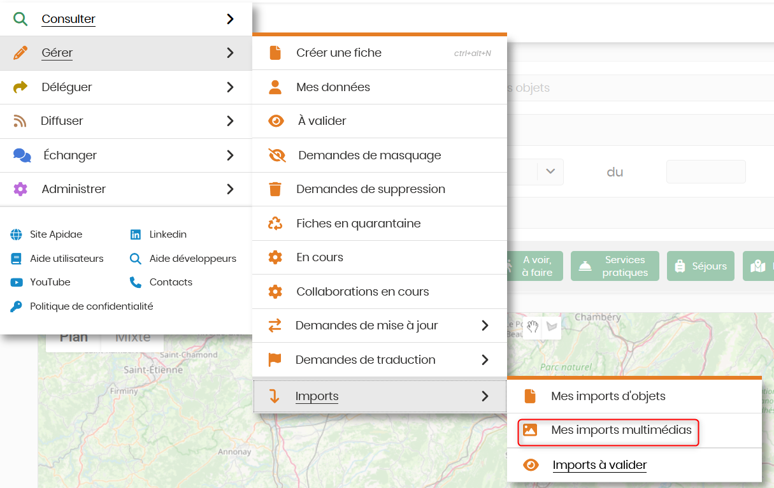This screenshot has height=488, width=774.
Task: Click the Séjours suitcase icon
Action: click(x=680, y=266)
